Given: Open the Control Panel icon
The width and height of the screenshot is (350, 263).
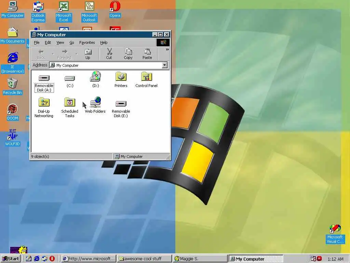Looking at the screenshot, I should click(146, 80).
